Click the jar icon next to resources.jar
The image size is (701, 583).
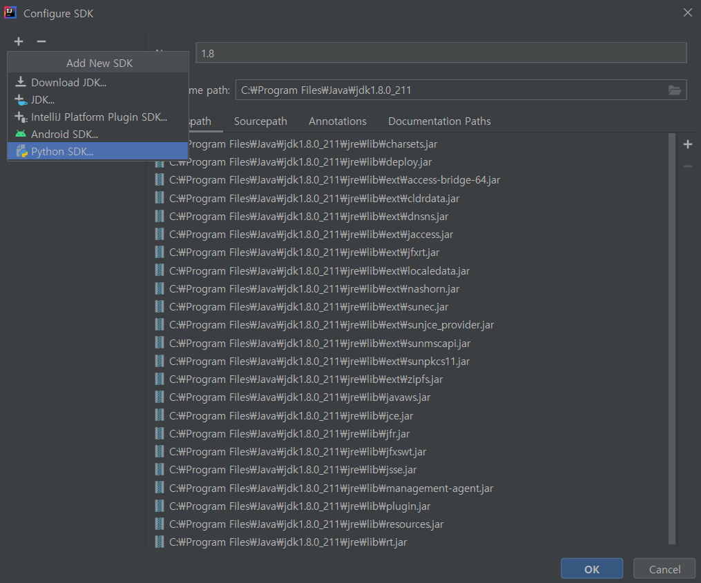click(x=159, y=524)
